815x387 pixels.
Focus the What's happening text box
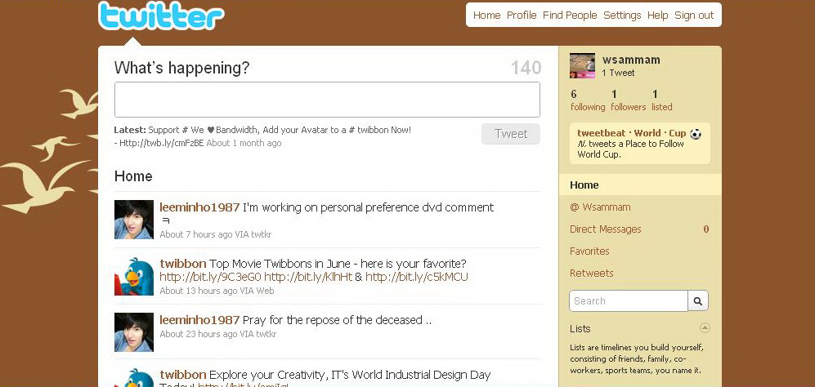tap(327, 100)
